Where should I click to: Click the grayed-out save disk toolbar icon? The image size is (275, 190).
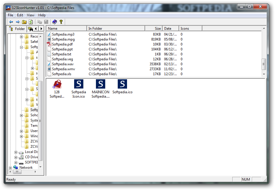[x=46, y=22]
